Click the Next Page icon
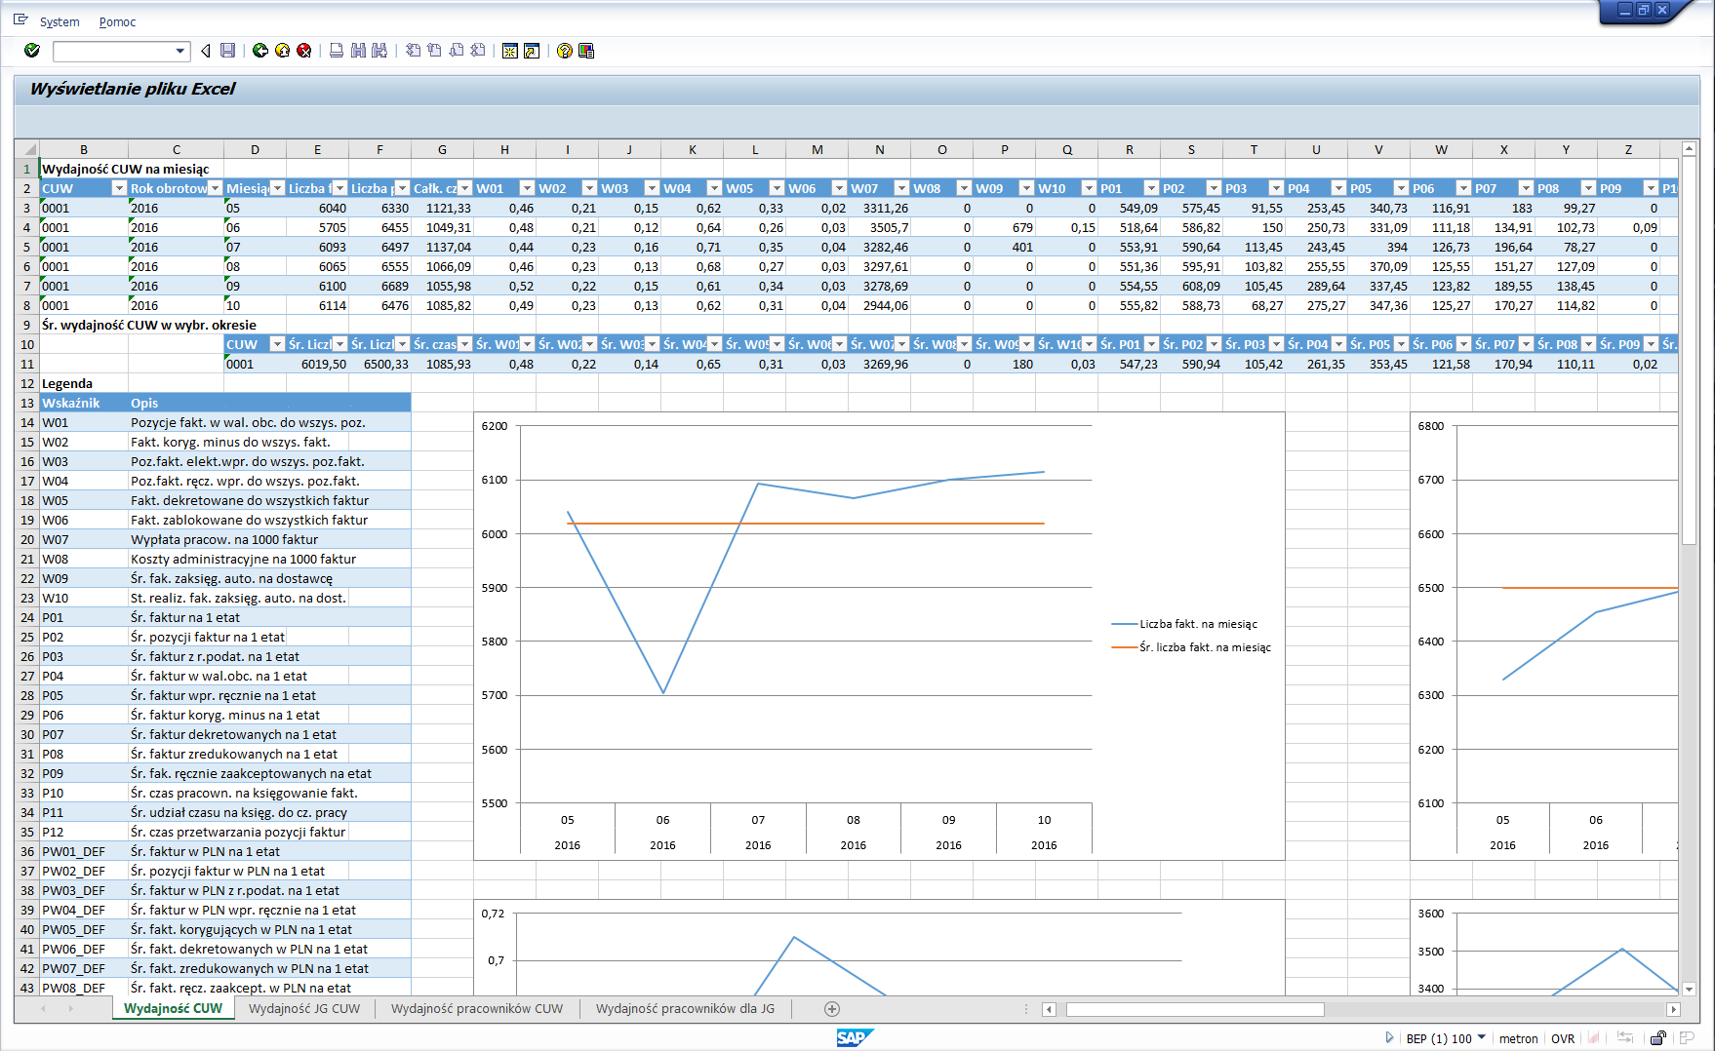The image size is (1715, 1051). 456,51
